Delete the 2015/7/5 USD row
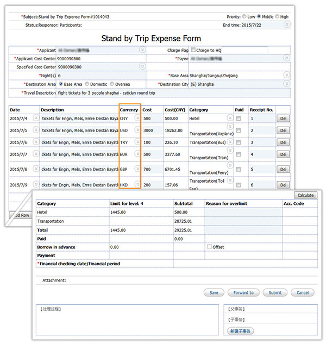 [283, 130]
